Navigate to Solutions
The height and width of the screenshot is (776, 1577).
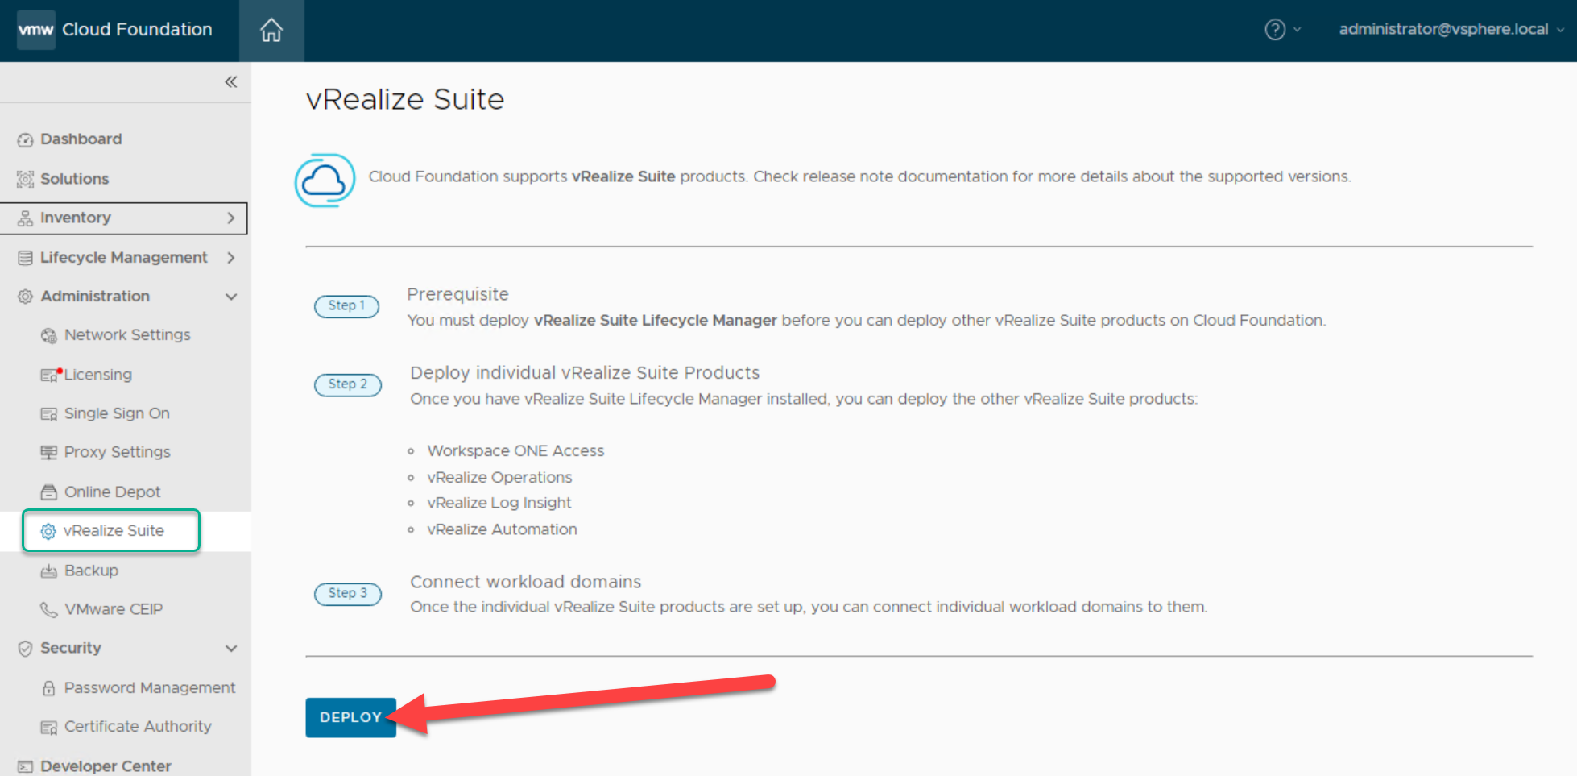[x=74, y=179]
